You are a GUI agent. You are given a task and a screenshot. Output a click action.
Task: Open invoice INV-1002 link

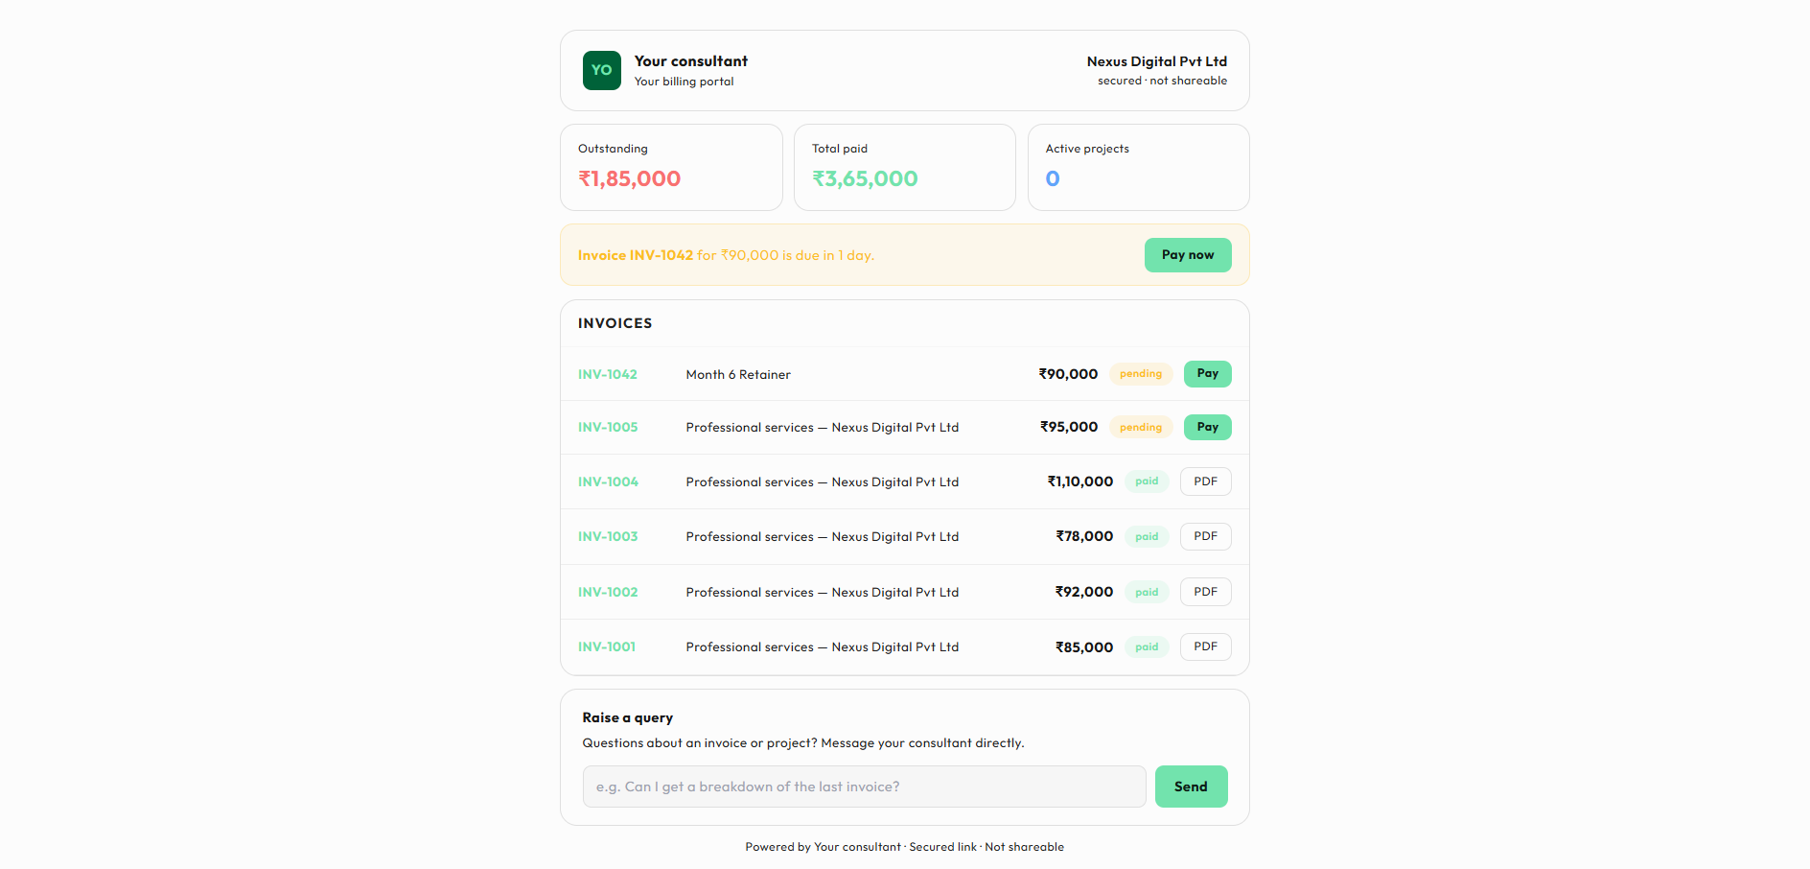click(608, 592)
